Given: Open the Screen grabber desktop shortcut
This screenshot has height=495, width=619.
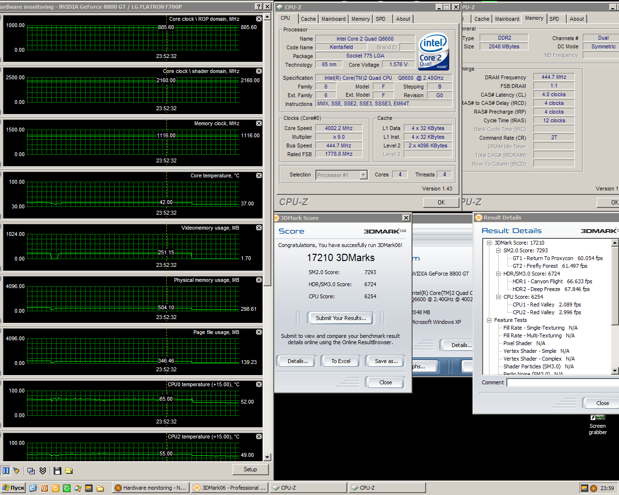Looking at the screenshot, I should 598,424.
